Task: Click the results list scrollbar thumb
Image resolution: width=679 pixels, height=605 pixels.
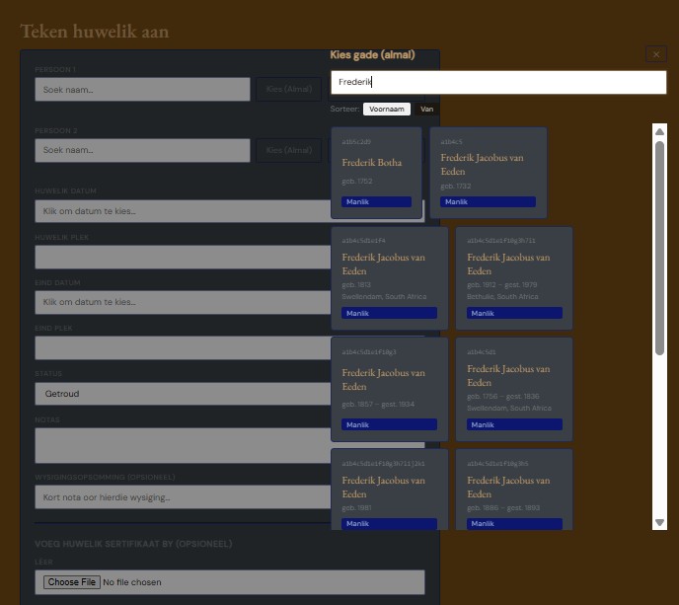Action: 659,248
